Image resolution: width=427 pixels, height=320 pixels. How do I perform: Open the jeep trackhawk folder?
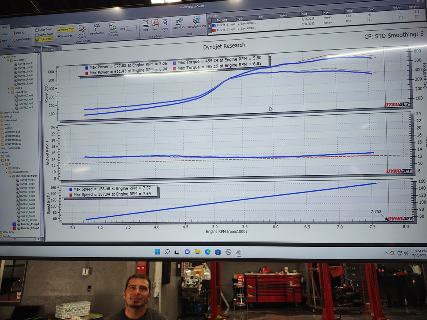pos(10,112)
